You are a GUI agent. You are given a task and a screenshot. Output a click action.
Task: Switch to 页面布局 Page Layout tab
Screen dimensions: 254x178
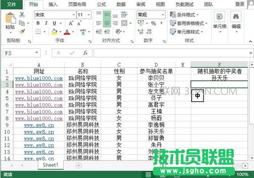pyautogui.click(x=77, y=4)
